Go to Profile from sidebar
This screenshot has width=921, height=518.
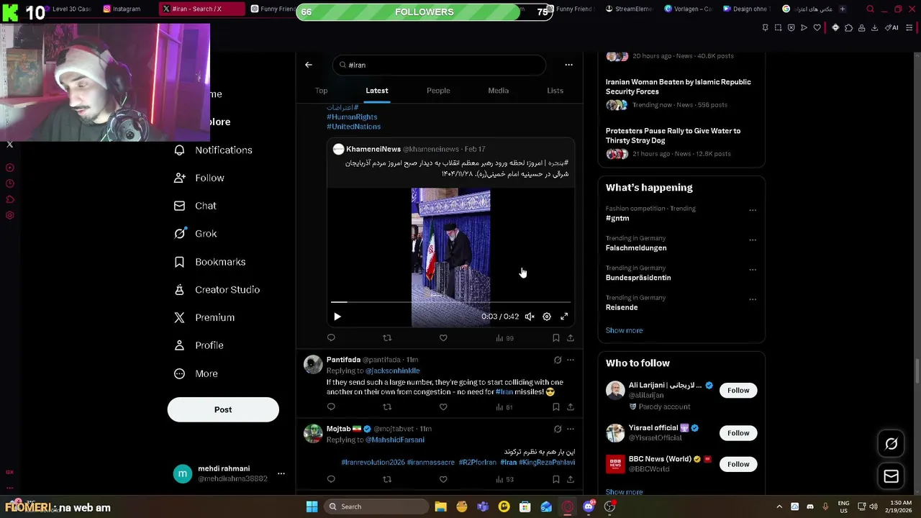(199, 345)
